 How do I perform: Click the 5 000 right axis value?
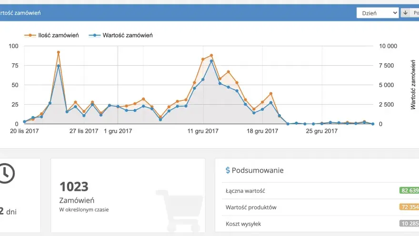coord(387,85)
